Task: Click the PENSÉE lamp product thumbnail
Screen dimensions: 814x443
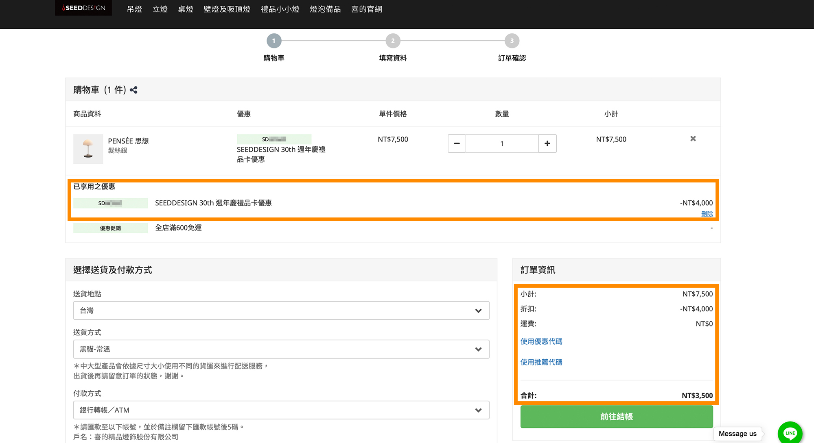Action: [x=88, y=149]
